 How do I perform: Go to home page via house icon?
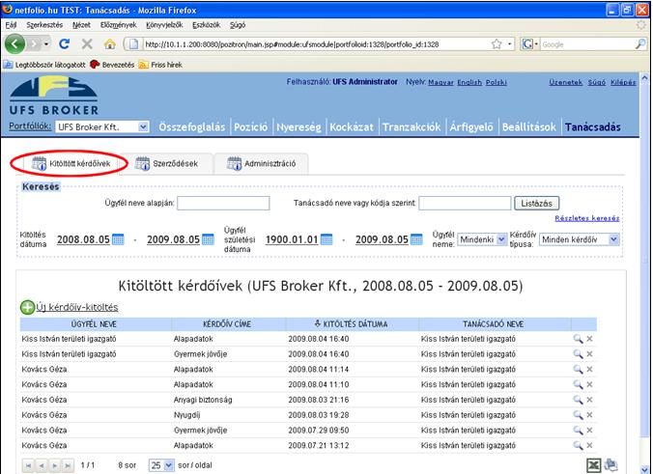(109, 43)
